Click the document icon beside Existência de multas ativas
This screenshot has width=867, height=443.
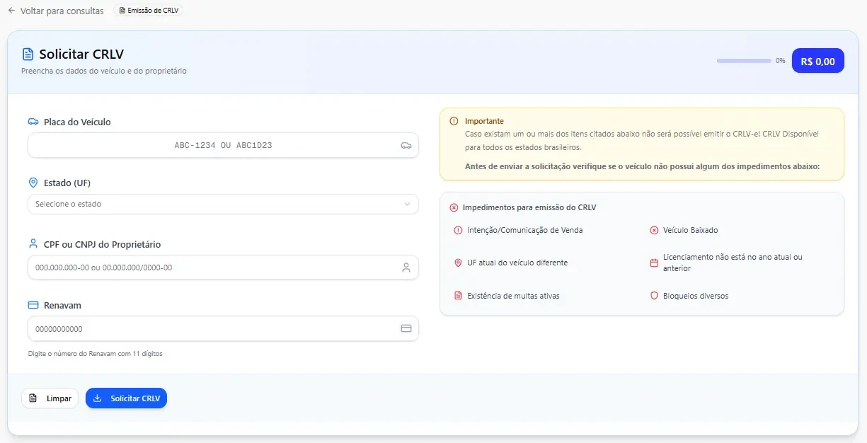coord(457,296)
